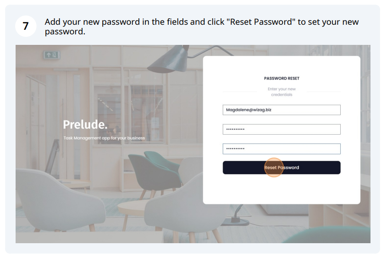Click the divider line right of the credentials subtitle
This screenshot has height=267, width=387.
tap(323, 92)
